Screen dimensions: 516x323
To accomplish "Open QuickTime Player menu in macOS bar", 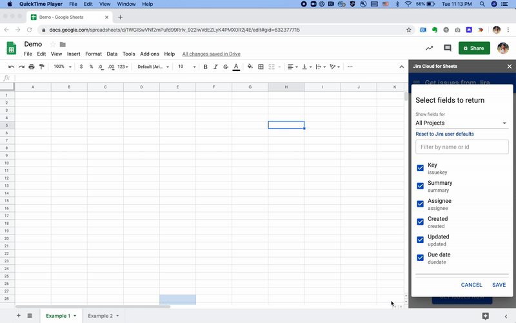I will click(x=41, y=4).
